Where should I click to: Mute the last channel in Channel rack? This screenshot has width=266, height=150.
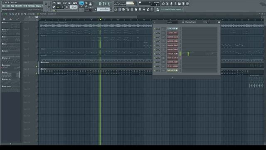click(x=154, y=70)
